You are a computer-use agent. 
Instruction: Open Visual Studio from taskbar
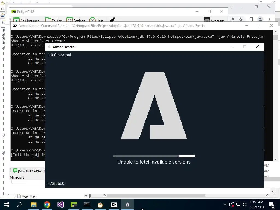point(60,205)
